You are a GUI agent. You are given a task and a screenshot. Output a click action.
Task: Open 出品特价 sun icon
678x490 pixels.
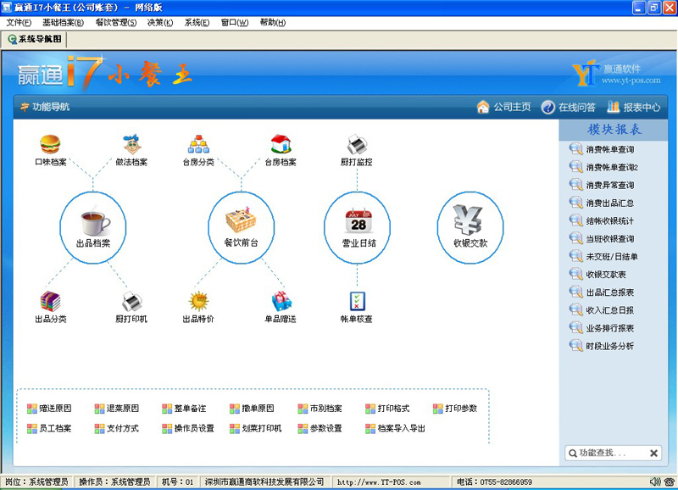198,301
